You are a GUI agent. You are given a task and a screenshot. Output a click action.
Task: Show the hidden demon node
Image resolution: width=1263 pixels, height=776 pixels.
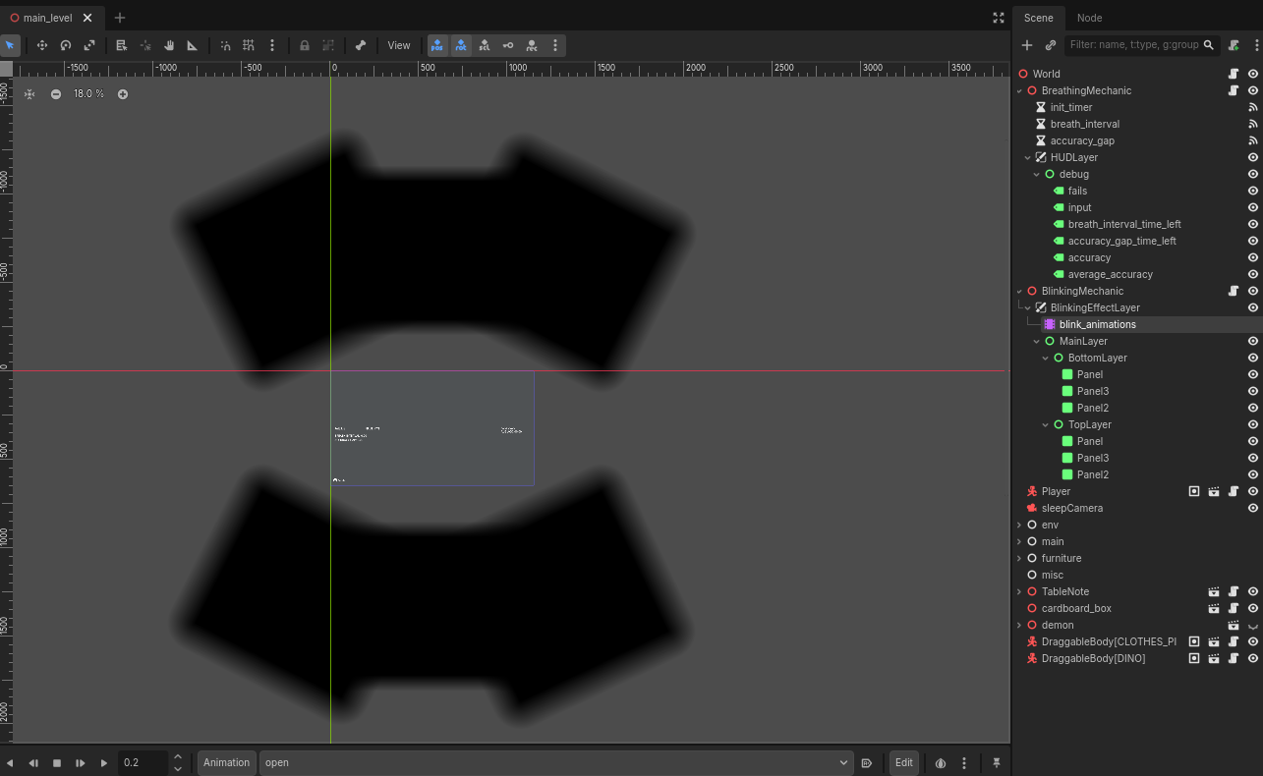click(x=1253, y=626)
